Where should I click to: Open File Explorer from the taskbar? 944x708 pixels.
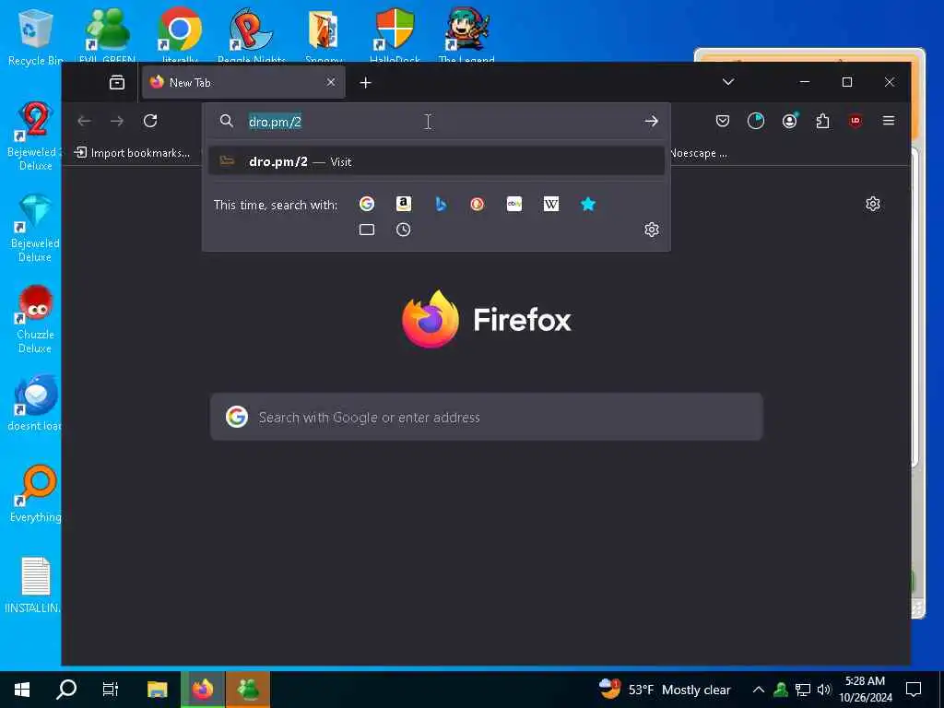[x=157, y=690]
